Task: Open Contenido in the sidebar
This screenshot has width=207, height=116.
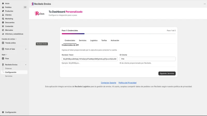Action: (x=9, y=26)
